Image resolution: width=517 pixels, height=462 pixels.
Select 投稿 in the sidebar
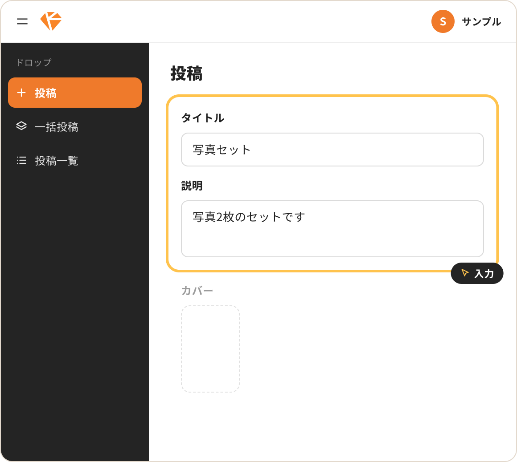(75, 93)
